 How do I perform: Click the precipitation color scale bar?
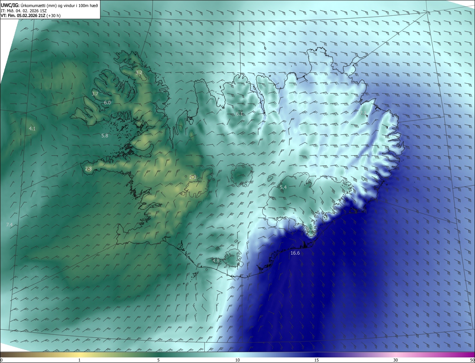click(x=237, y=355)
